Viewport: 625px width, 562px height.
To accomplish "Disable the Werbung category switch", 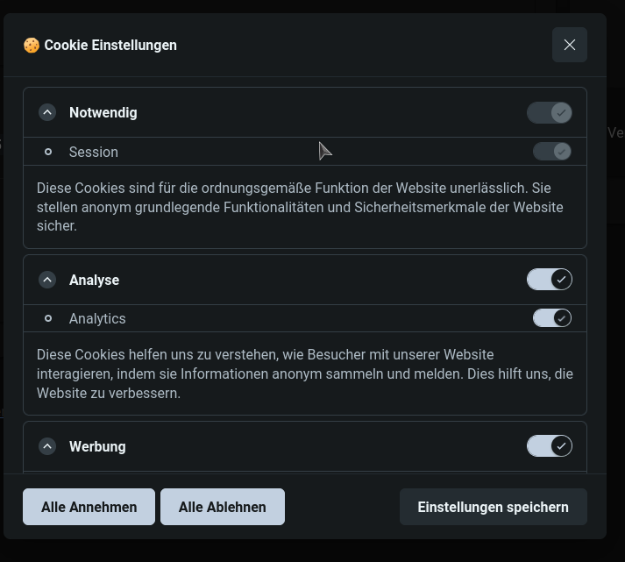I will point(549,446).
